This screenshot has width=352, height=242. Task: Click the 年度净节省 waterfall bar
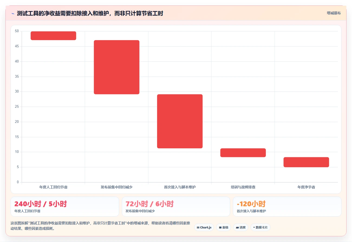(x=306, y=162)
